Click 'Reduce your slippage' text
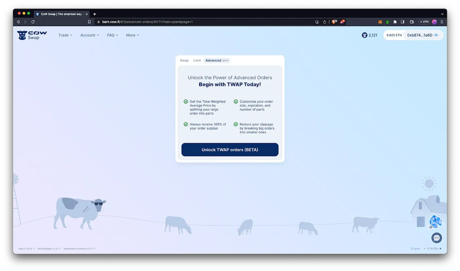Viewport: 460px width, 271px height. (x=257, y=128)
